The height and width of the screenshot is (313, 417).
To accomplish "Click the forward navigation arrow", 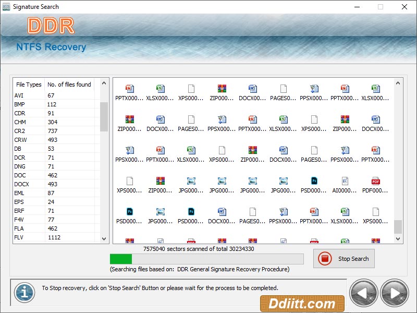I will pyautogui.click(x=394, y=292).
